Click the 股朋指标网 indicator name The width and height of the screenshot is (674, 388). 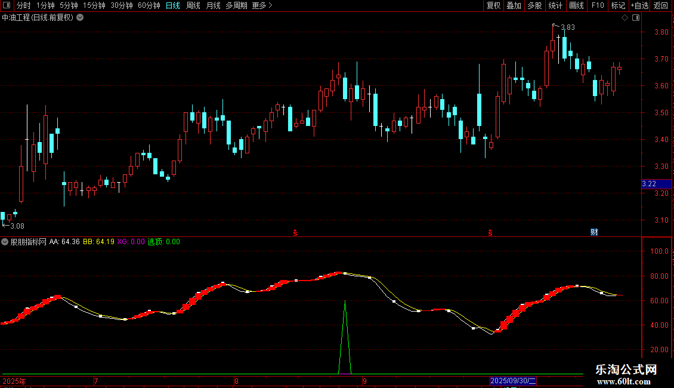click(x=29, y=242)
